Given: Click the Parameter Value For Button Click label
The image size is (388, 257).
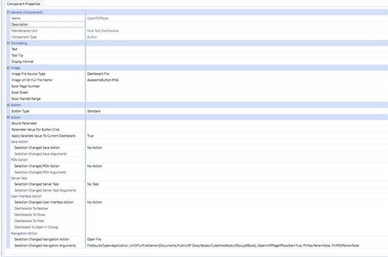Looking at the screenshot, I should [36, 129].
